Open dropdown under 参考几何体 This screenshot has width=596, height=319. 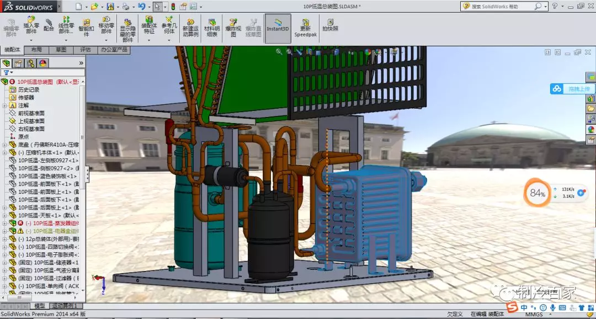pyautogui.click(x=169, y=40)
